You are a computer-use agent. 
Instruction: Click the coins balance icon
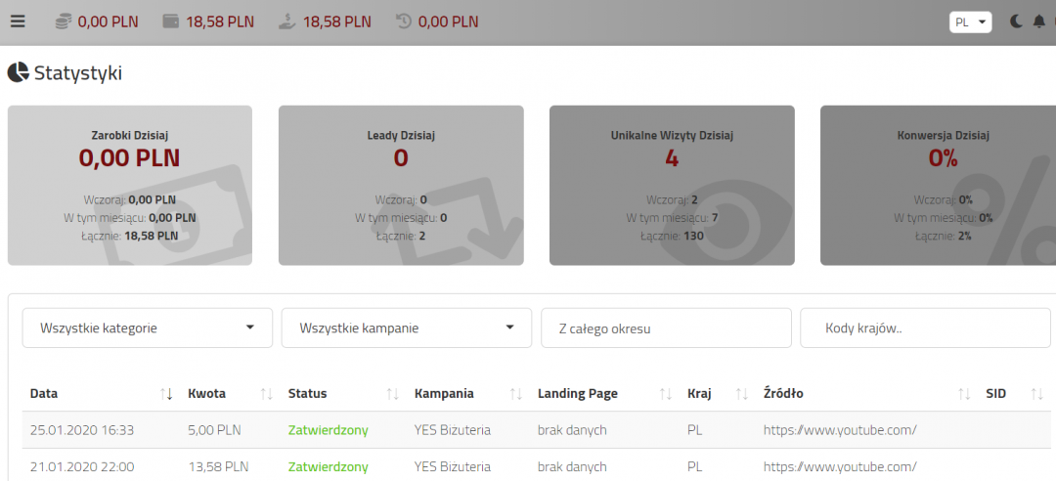[x=64, y=22]
